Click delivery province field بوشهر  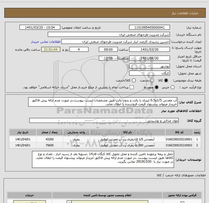coord(149,66)
